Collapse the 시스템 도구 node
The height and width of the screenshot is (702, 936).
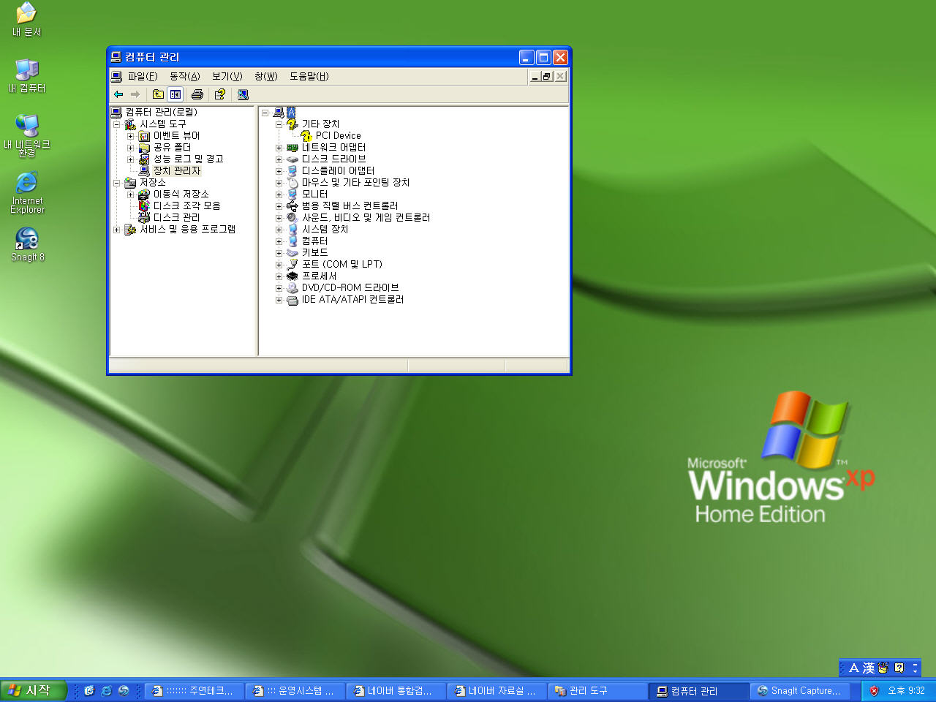tap(116, 124)
